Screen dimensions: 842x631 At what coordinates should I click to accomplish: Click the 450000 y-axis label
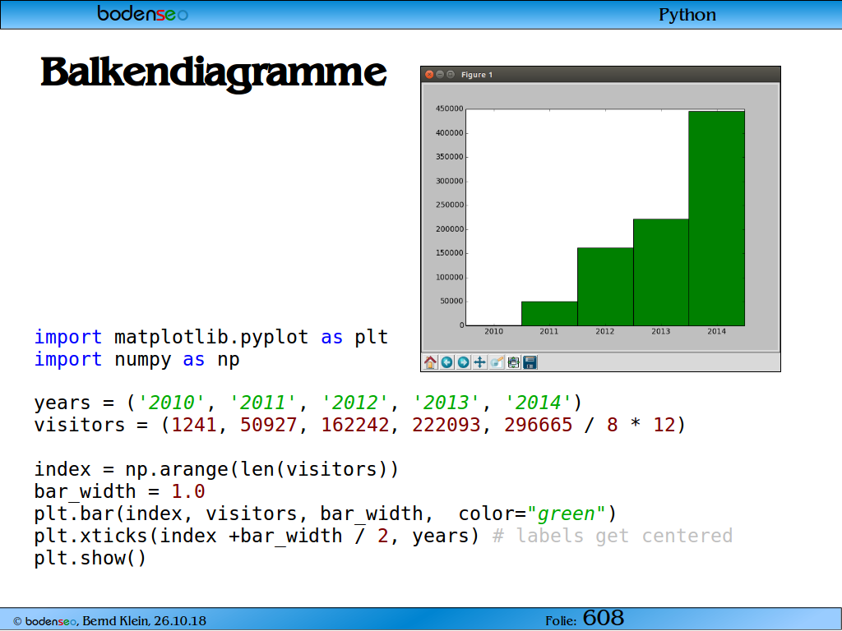coord(450,108)
